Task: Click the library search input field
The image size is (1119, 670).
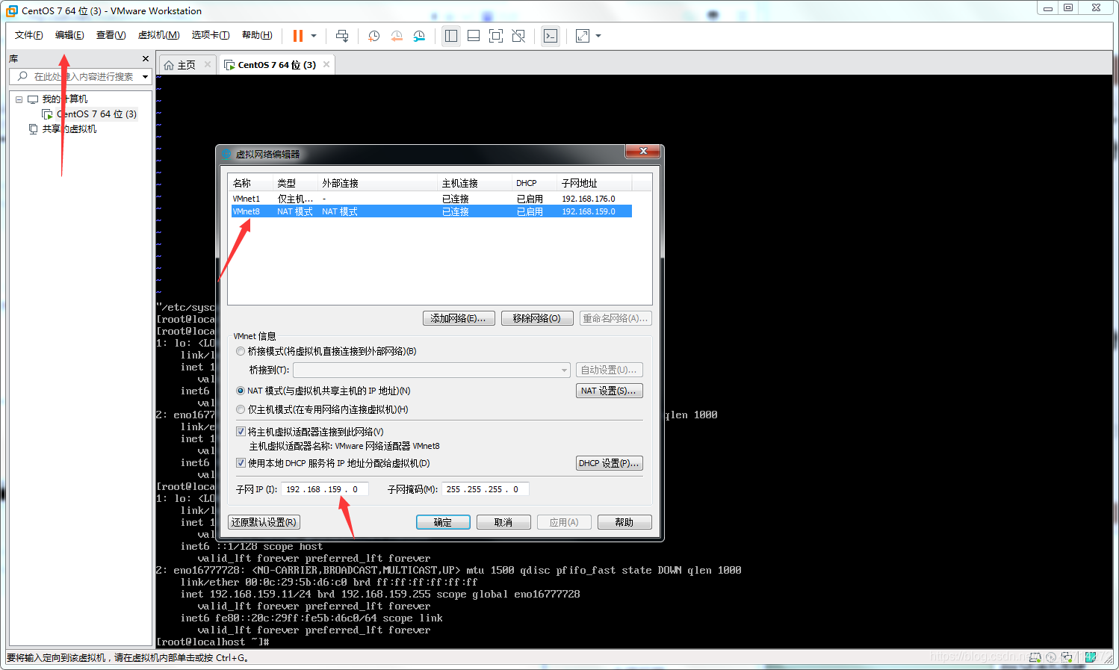Action: [x=74, y=76]
